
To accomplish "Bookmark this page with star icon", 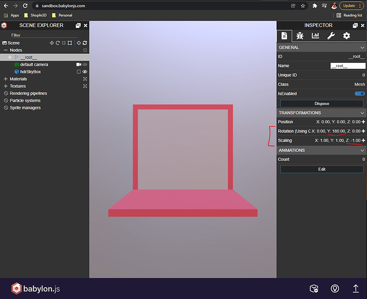I will pyautogui.click(x=303, y=6).
